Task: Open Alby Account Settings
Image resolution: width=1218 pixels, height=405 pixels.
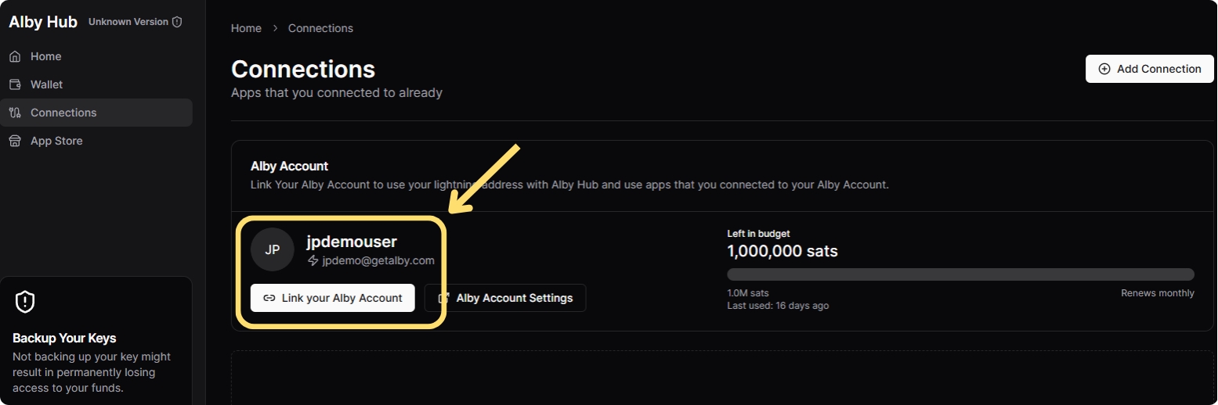Action: pos(505,298)
